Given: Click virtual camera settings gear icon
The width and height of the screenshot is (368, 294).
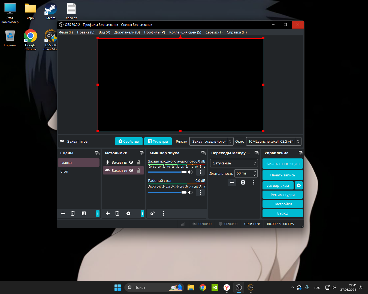Looking at the screenshot, I should click(x=299, y=185).
